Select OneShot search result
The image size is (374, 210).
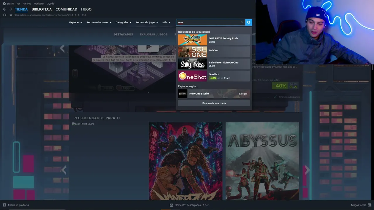click(x=214, y=76)
